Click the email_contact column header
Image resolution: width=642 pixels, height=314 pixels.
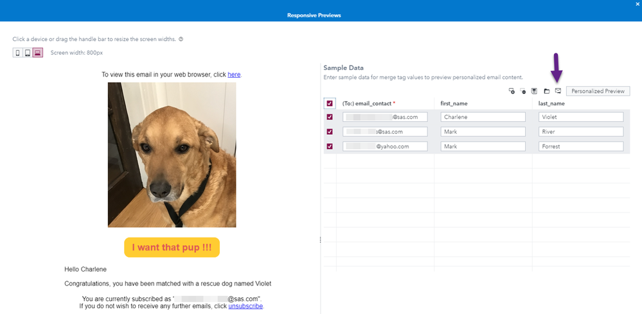[368, 103]
